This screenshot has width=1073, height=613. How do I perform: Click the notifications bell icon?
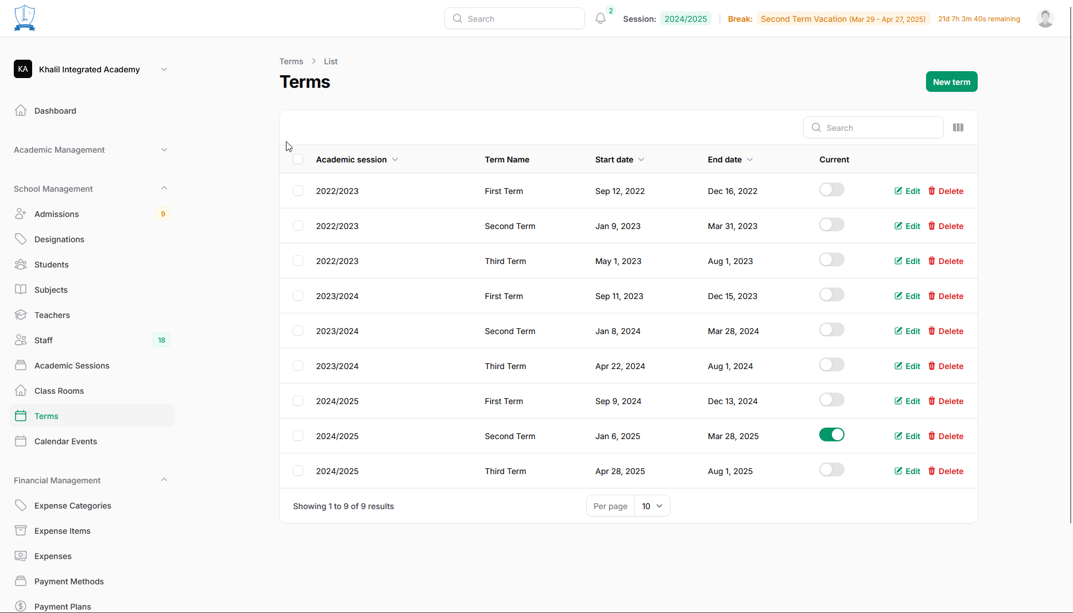(x=601, y=19)
